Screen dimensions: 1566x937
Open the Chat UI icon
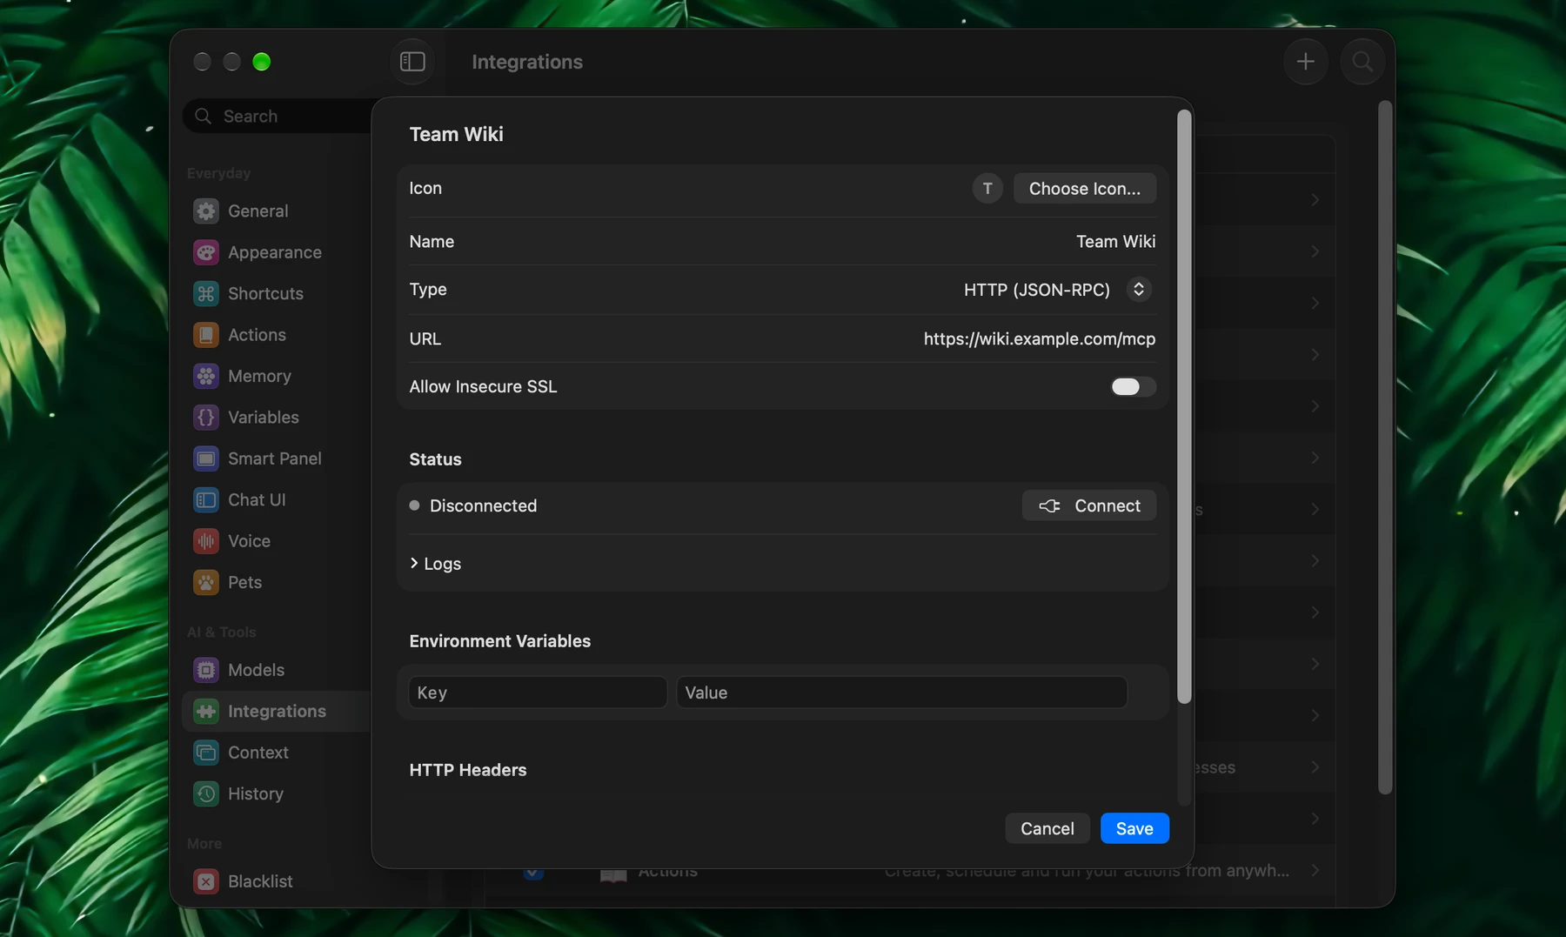tap(206, 500)
